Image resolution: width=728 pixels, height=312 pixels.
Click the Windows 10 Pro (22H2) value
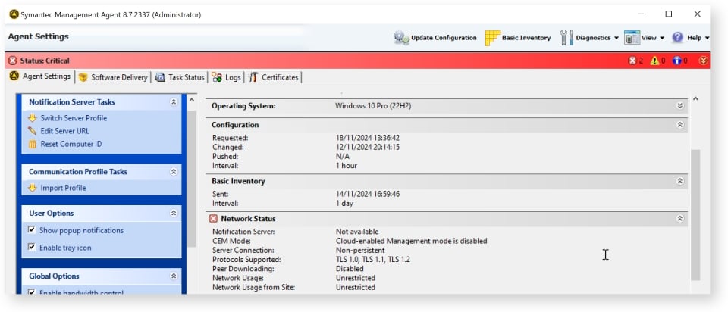coord(373,106)
